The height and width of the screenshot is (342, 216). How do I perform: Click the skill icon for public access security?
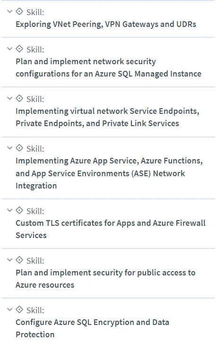coord(19,260)
